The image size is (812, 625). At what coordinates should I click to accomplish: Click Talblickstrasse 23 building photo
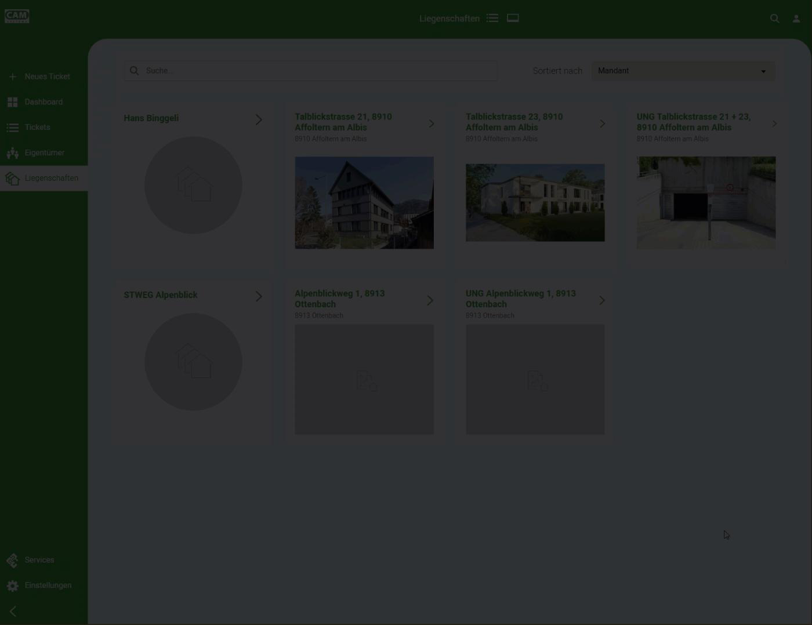pos(535,202)
